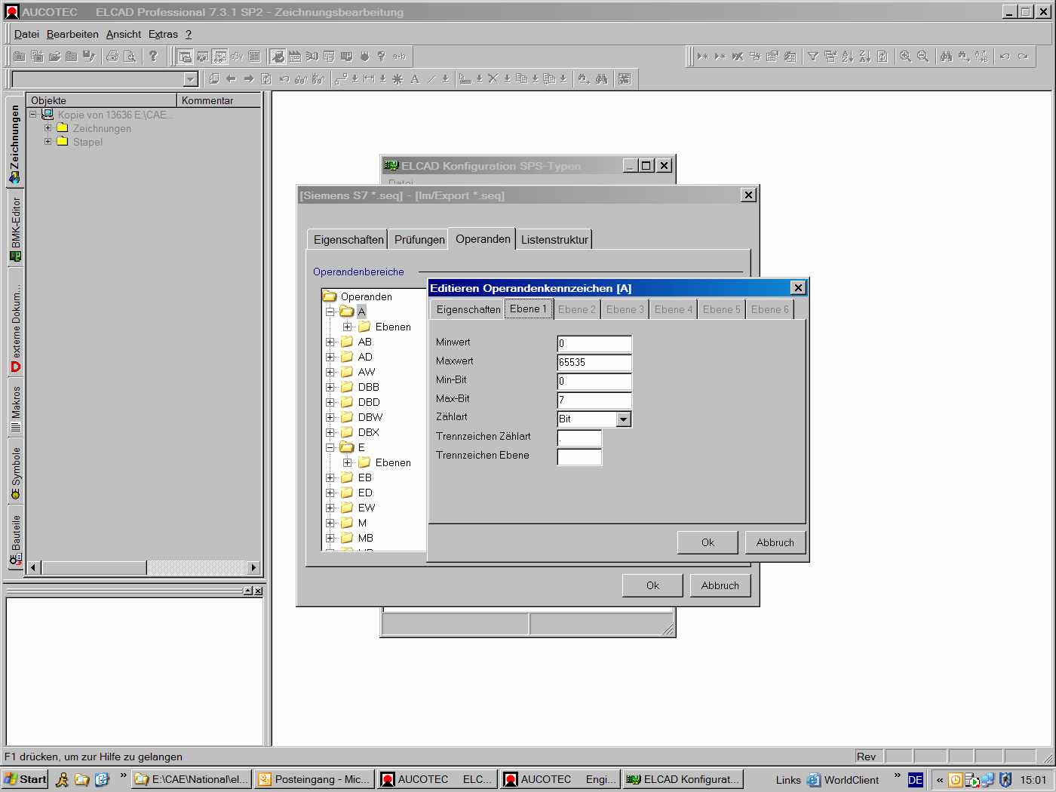
Task: Click the 'a-b' toolbar icon
Action: [x=399, y=57]
